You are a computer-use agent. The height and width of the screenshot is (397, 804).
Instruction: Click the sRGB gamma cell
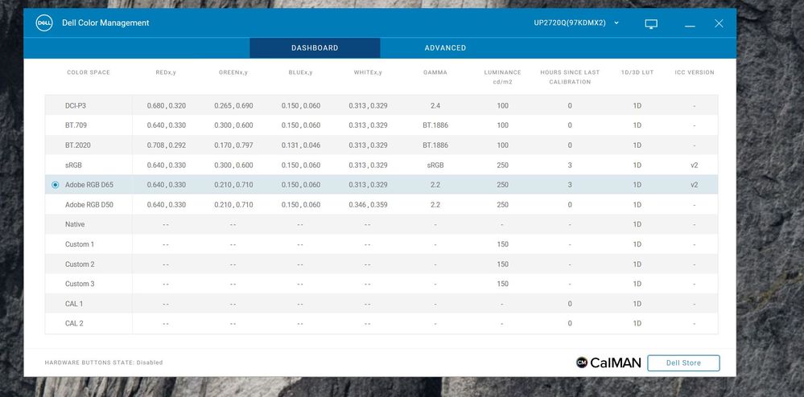435,165
